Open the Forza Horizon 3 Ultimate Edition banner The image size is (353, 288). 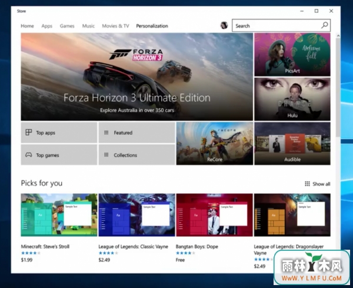pos(137,77)
